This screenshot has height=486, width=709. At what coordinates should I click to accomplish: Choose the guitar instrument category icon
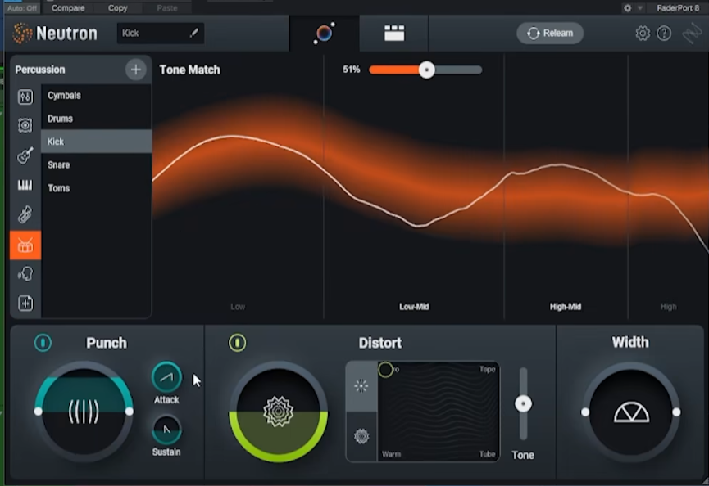point(25,155)
